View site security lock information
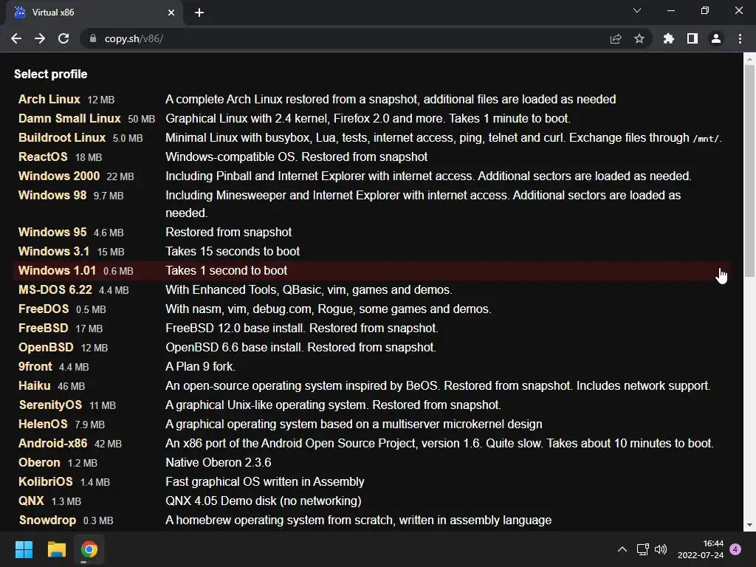Screen dimensions: 756x567 [92, 38]
